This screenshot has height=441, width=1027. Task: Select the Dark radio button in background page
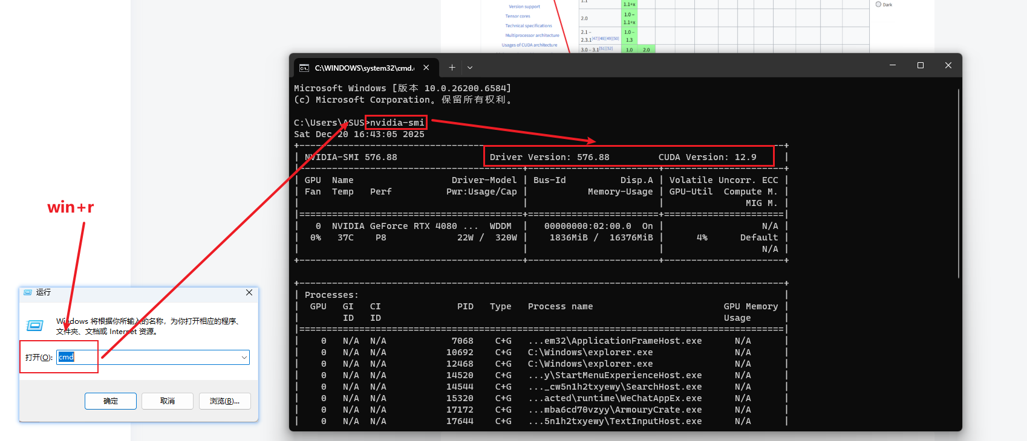click(x=878, y=4)
